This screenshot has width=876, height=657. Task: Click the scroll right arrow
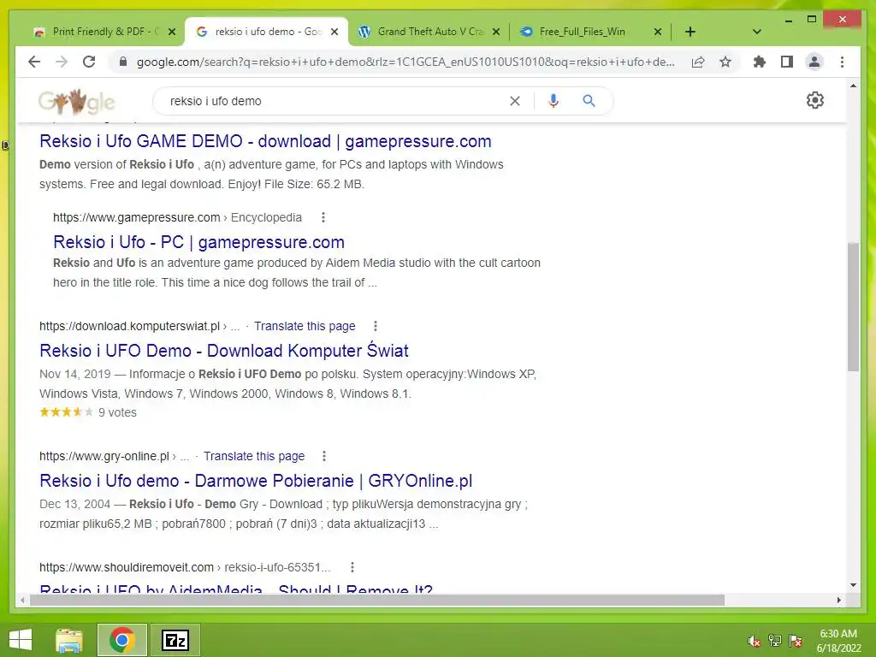click(838, 600)
